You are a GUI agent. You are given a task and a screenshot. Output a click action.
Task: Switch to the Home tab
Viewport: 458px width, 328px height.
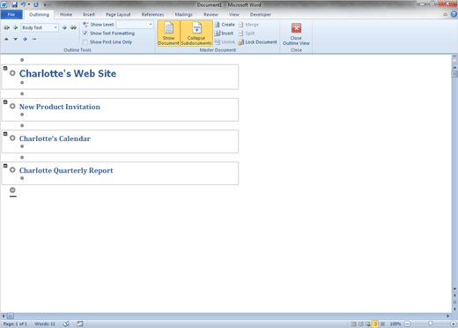pos(66,14)
